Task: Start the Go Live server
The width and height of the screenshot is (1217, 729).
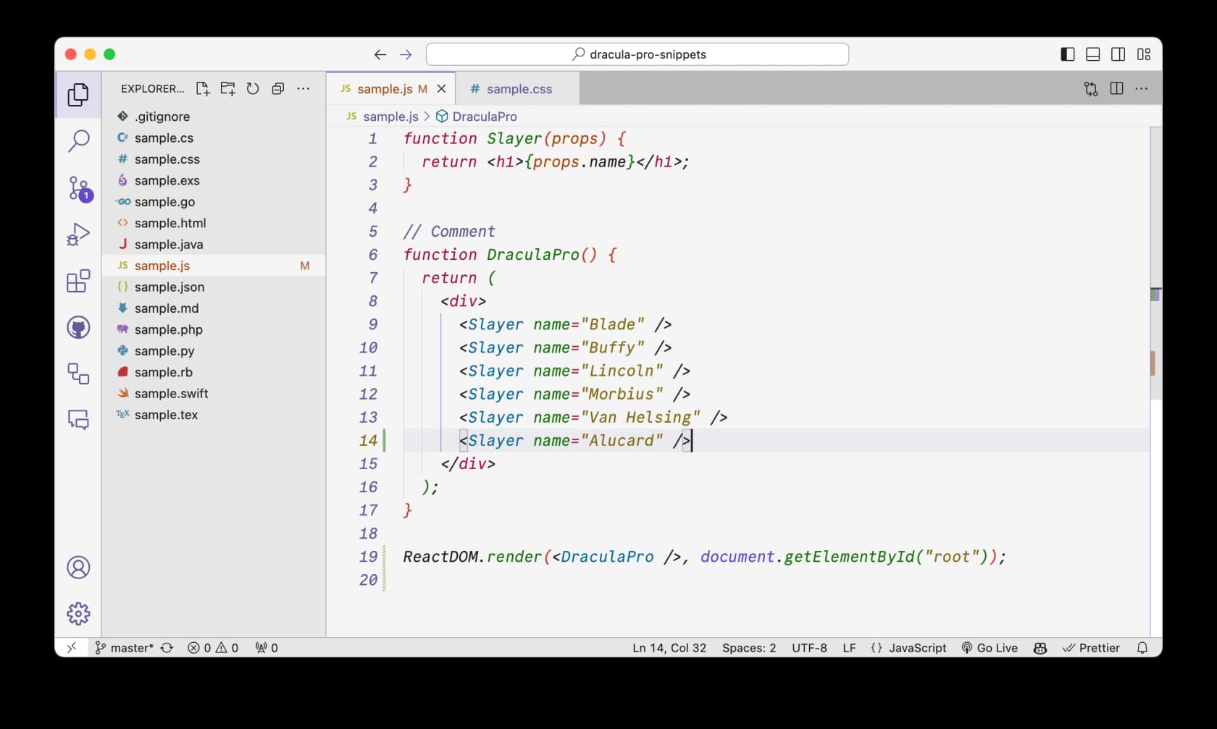Action: click(x=990, y=648)
